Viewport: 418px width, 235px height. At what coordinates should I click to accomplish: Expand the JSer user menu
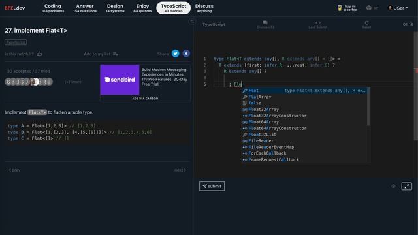point(398,8)
